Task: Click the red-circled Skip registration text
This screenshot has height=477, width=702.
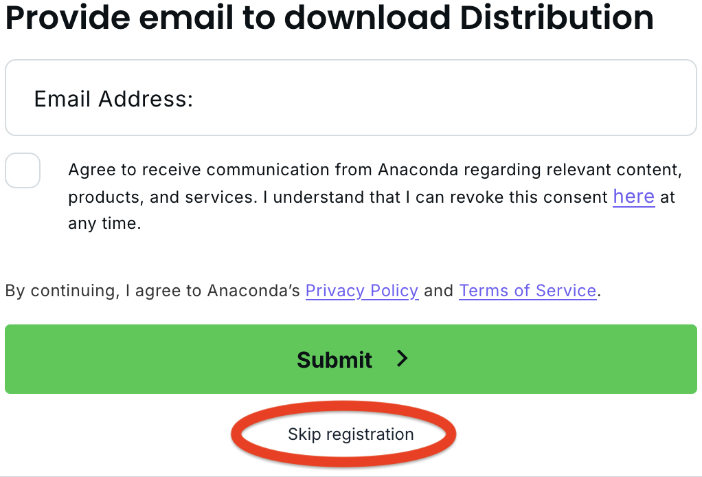Action: [x=350, y=434]
